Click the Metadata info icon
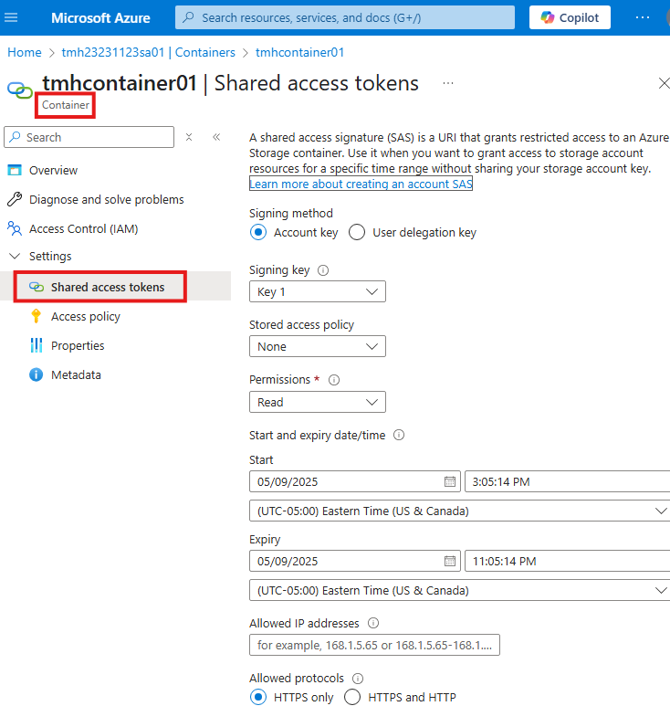Screen dimensions: 670x706 click(36, 375)
